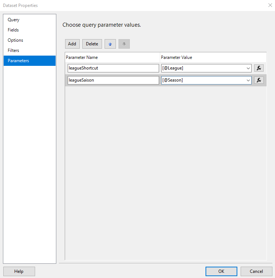Screen dimensions: 275x278
Task: Go to the Options page
Action: pos(15,40)
